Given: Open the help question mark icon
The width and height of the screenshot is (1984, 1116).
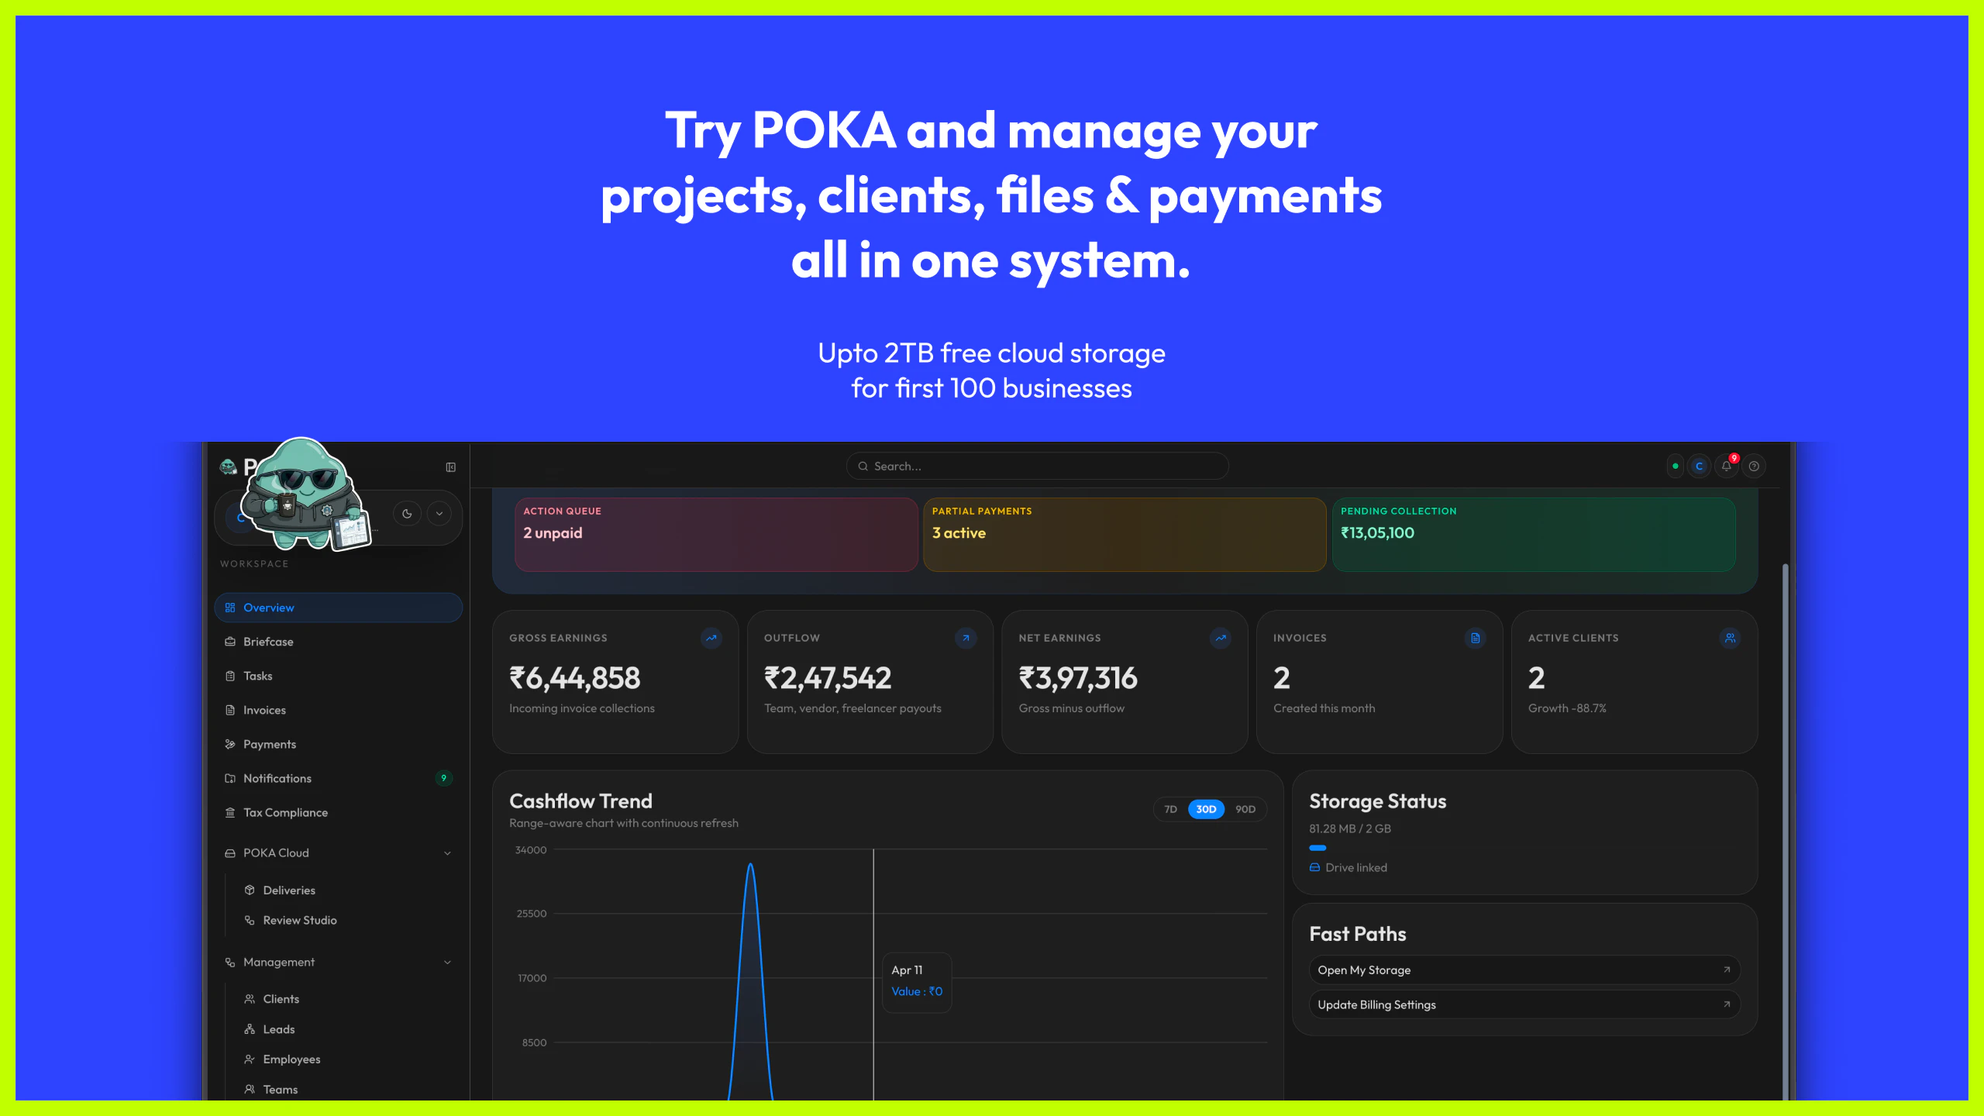Looking at the screenshot, I should [1754, 467].
